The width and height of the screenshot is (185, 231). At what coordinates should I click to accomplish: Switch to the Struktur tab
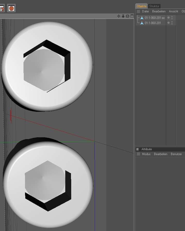(154, 6)
